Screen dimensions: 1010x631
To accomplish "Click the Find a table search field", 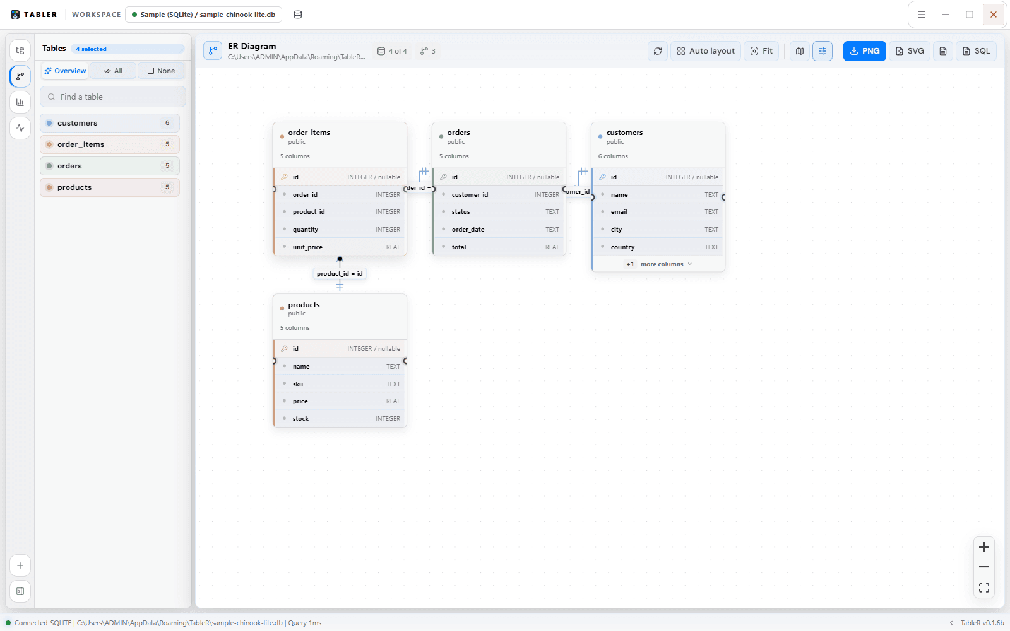I will [113, 97].
